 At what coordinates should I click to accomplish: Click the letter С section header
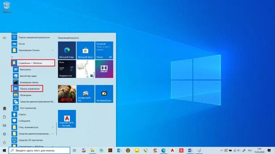coord(12,57)
